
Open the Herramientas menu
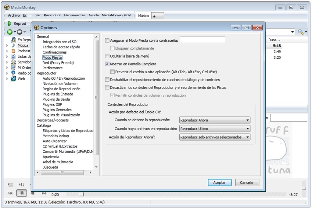click(x=75, y=15)
